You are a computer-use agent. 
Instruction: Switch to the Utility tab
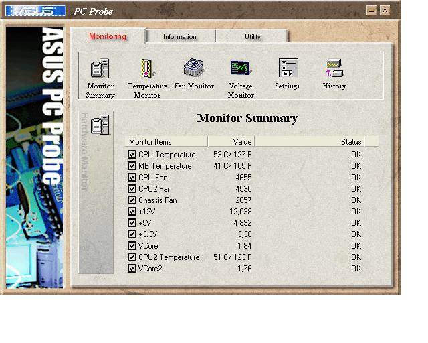pos(253,37)
